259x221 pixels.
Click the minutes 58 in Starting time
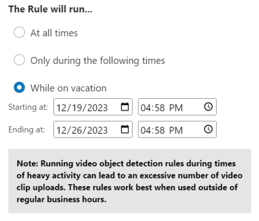pyautogui.click(x=160, y=108)
